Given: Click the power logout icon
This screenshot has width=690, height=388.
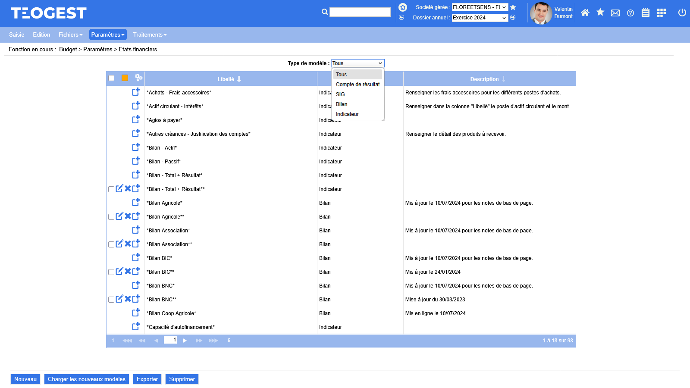Looking at the screenshot, I should click(x=682, y=13).
